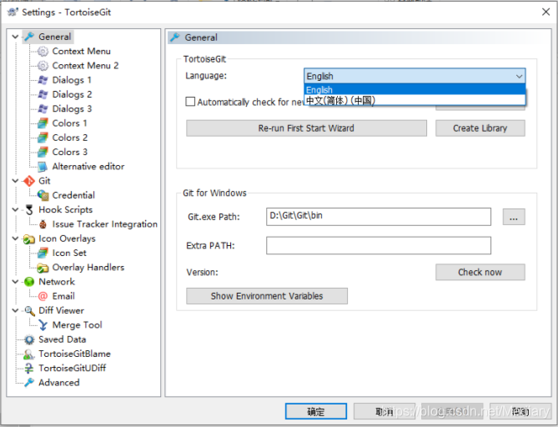This screenshot has width=558, height=427.
Task: Click the Saved Data gear icon
Action: (29, 339)
